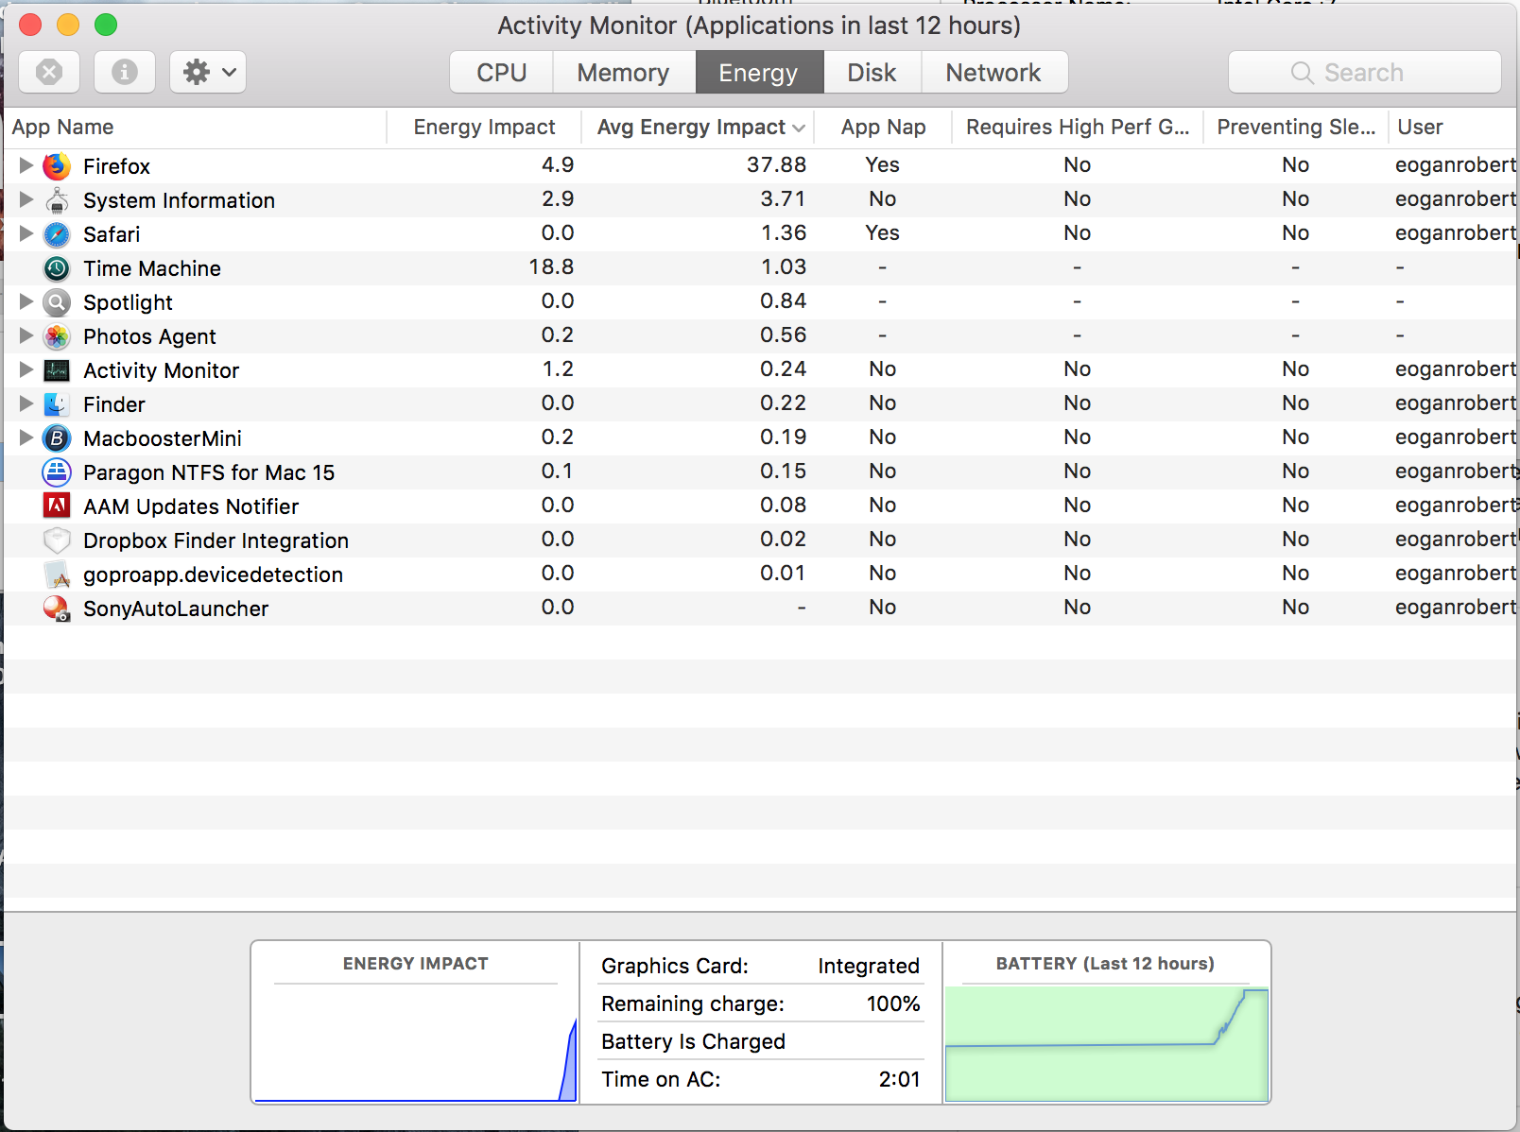Image resolution: width=1520 pixels, height=1132 pixels.
Task: Click the Dropbox Finder Integration icon
Action: (x=57, y=540)
